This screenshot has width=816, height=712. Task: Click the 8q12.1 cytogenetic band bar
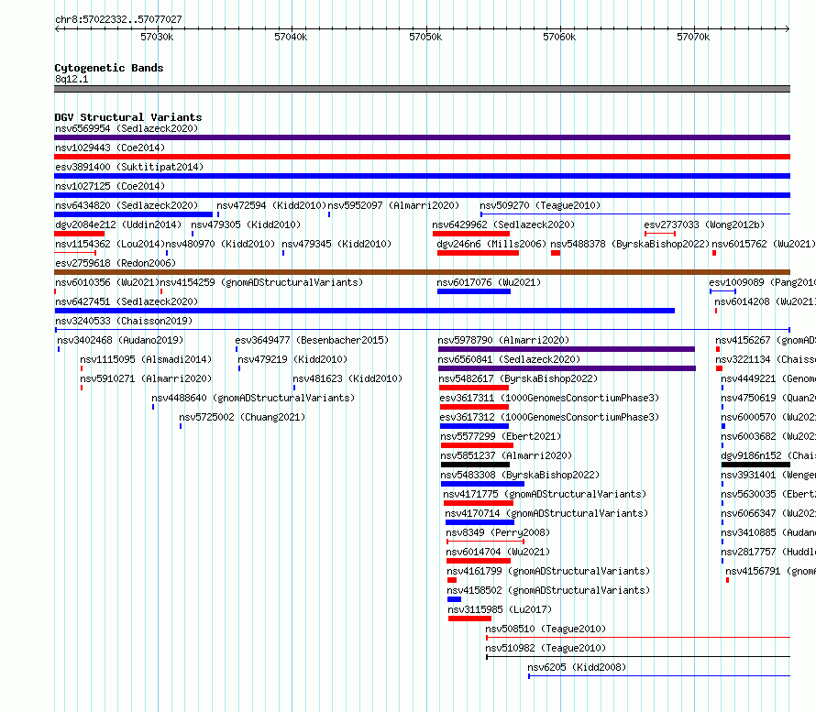pos(422,89)
